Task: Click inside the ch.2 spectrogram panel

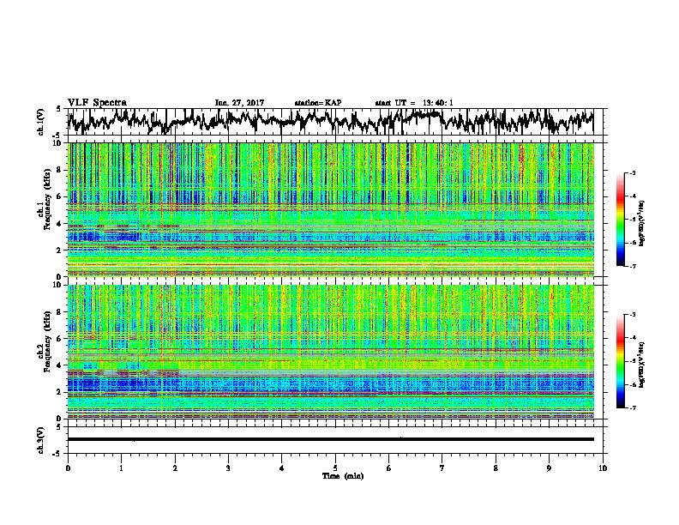Action: click(x=330, y=352)
